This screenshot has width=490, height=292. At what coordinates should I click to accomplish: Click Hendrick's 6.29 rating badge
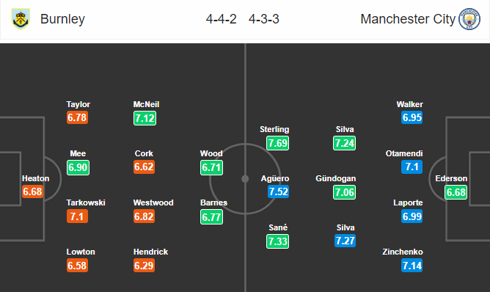click(x=144, y=266)
